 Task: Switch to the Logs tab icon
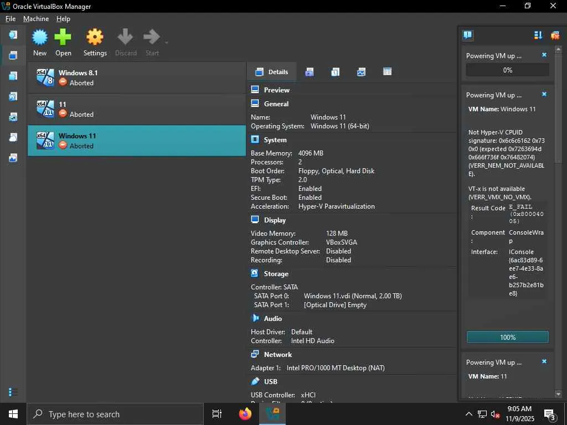(335, 71)
